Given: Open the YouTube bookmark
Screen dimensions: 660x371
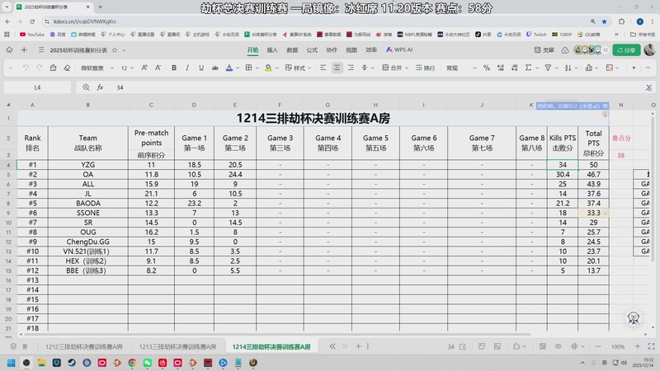Looking at the screenshot, I should point(32,35).
